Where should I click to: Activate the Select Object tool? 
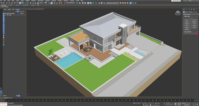tap(20, 3)
